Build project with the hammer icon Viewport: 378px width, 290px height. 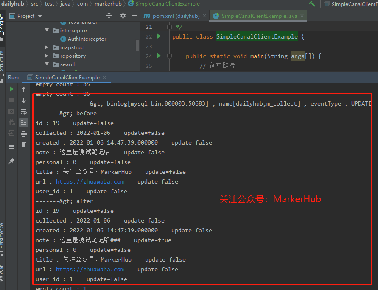312,4
